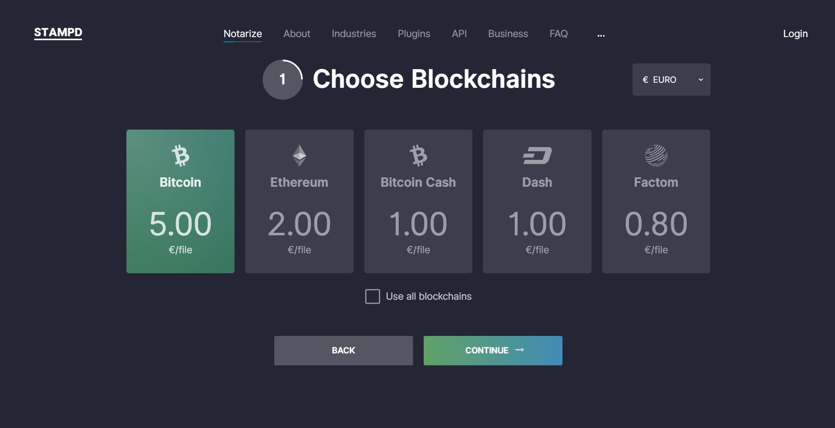Check the Use all blockchains checkbox

tap(372, 296)
